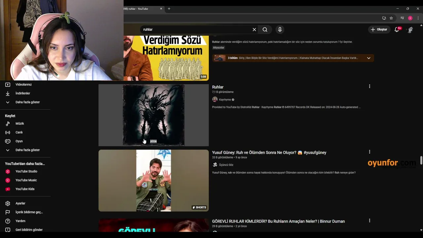The height and width of the screenshot is (238, 423).
Task: Close the ruhlar - YouTube tab
Action: coord(161,9)
